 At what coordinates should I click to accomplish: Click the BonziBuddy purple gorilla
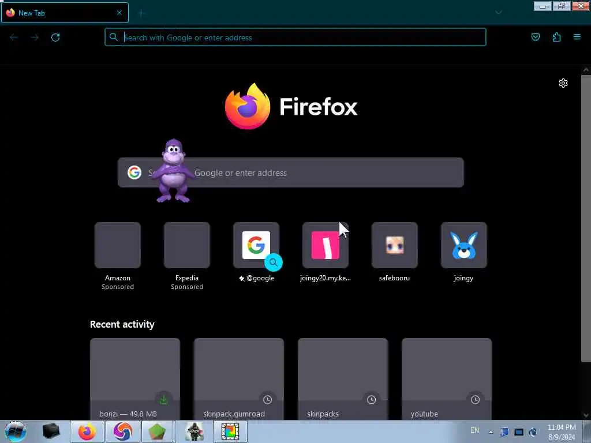(173, 171)
